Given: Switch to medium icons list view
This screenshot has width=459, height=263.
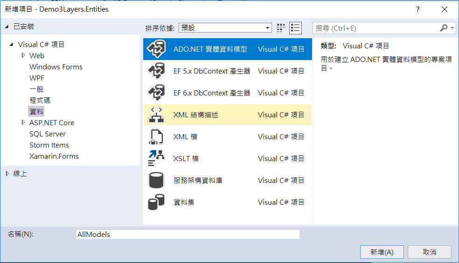Looking at the screenshot, I should click(295, 28).
